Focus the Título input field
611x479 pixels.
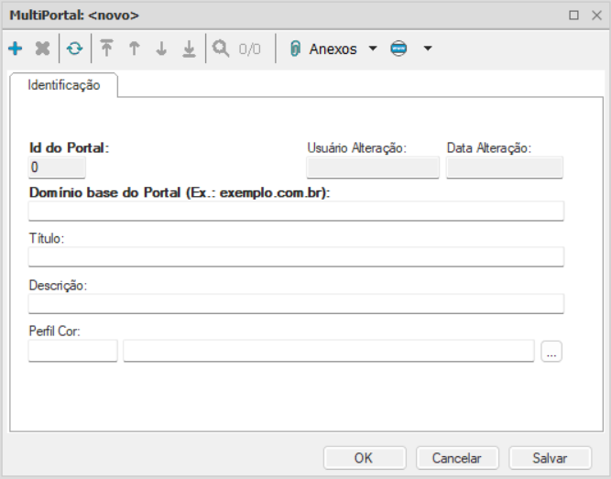tap(296, 256)
